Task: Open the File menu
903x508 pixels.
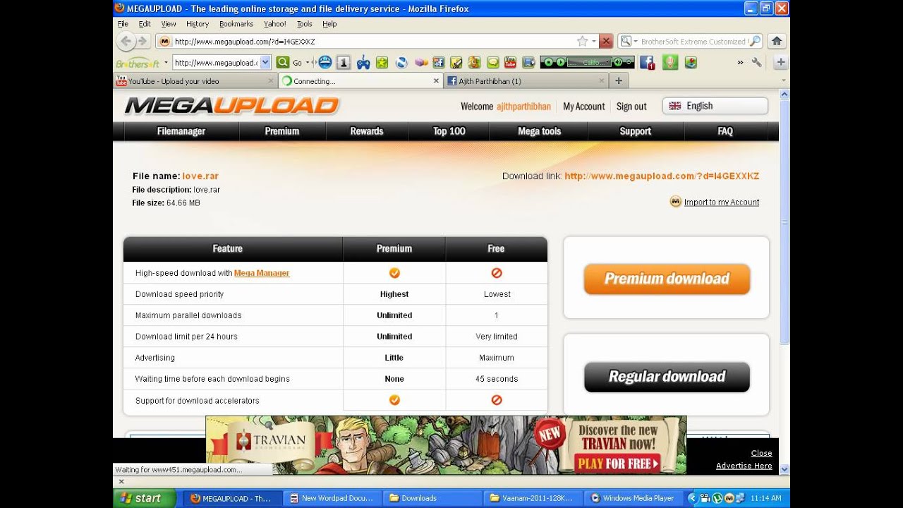Action: point(123,24)
